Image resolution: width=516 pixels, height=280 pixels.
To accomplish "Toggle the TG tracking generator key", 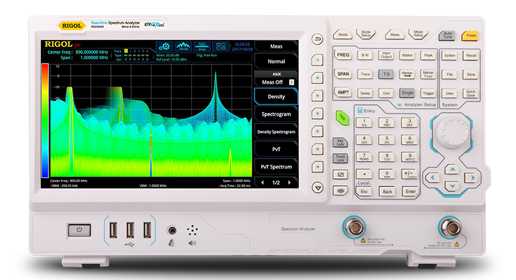I will click(386, 74).
